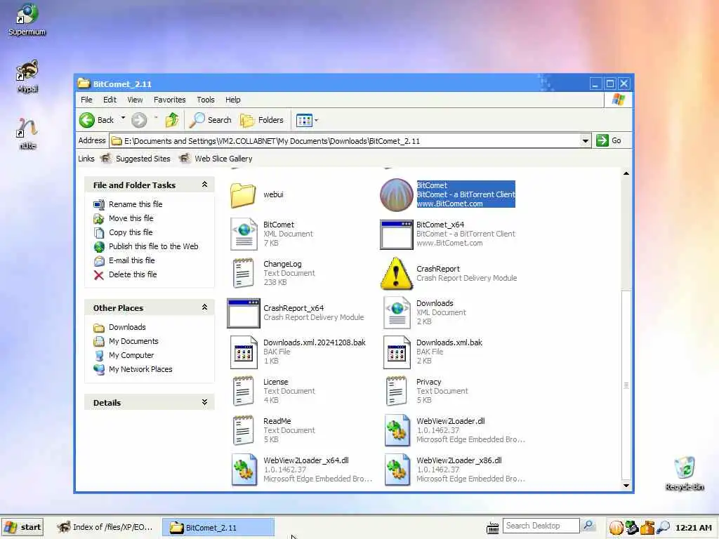The width and height of the screenshot is (719, 539).
Task: Open the Edit menu
Action: [110, 100]
